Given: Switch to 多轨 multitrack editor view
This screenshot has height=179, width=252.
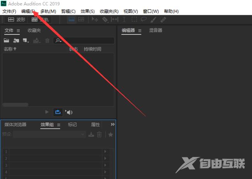Looking at the screenshot, I should [x=40, y=20].
